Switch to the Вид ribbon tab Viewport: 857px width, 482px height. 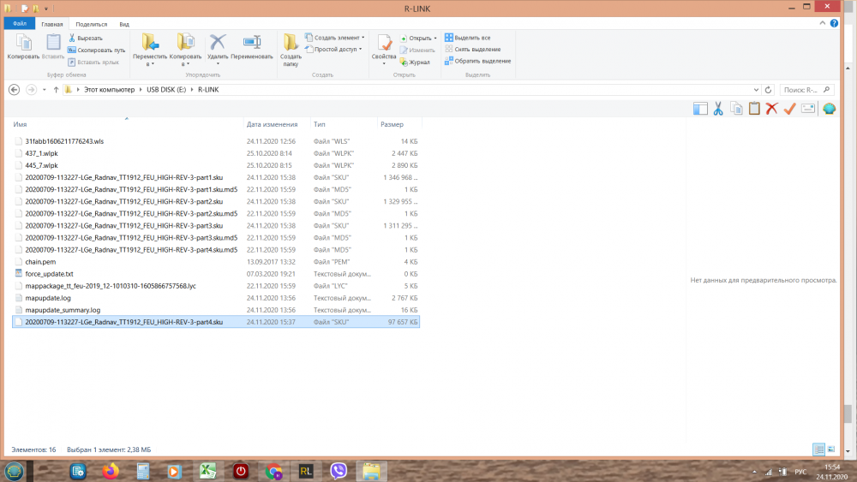pos(124,24)
